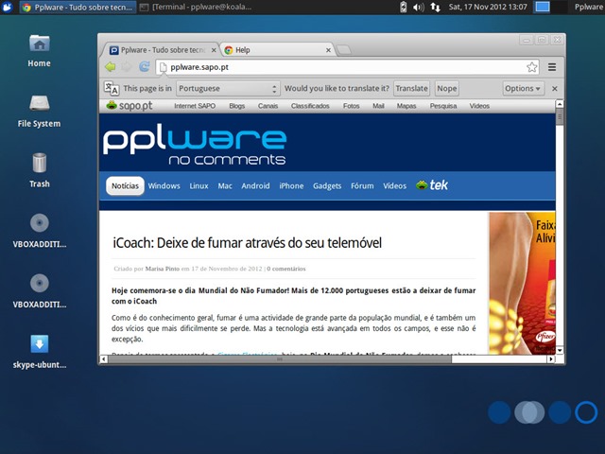The width and height of the screenshot is (605, 454).
Task: Click the vertical scrollbar thumb
Action: pos(560,117)
